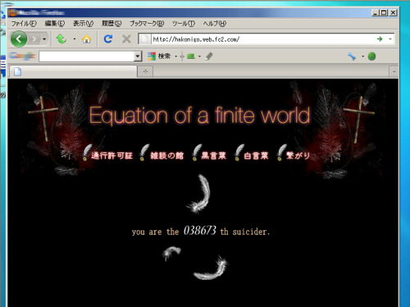Click the Firefox logo in the title bar
The height and width of the screenshot is (307, 410).
13,12
